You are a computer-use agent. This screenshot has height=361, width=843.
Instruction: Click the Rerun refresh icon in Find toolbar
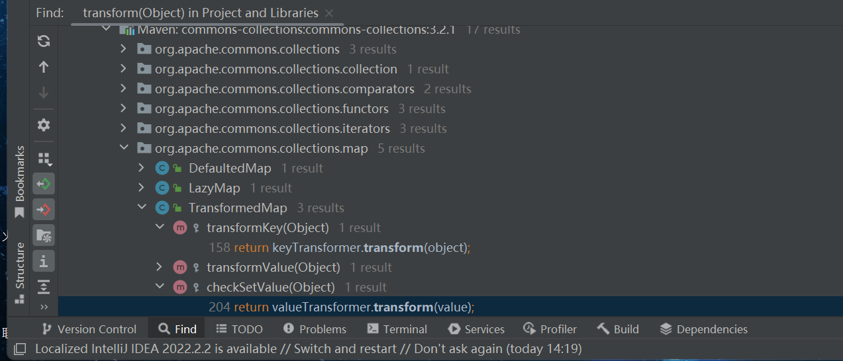click(x=44, y=41)
